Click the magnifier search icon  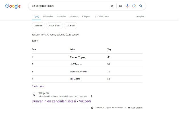[141, 6]
